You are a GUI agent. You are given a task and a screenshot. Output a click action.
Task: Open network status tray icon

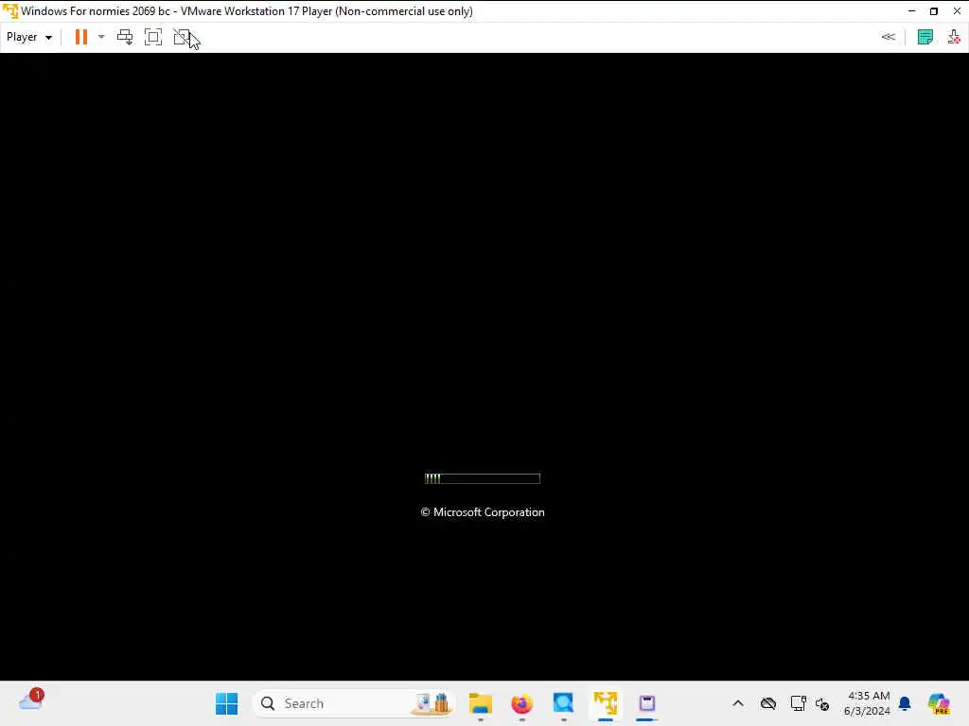tap(798, 703)
